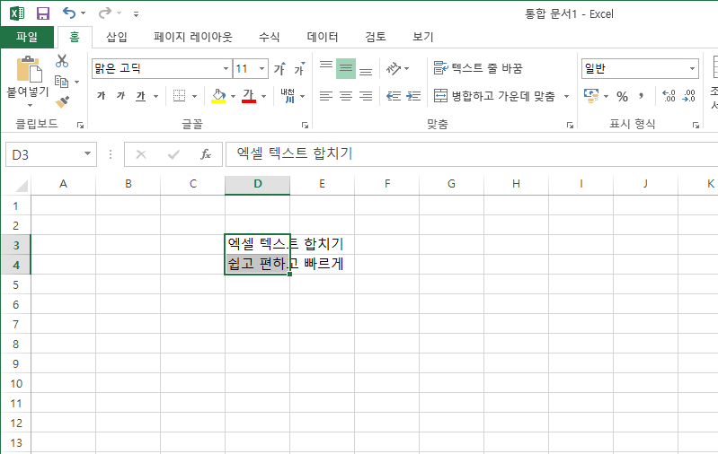Select cell D4 with 쉽고 편하고 빠르게
The width and height of the screenshot is (718, 454).
[257, 265]
